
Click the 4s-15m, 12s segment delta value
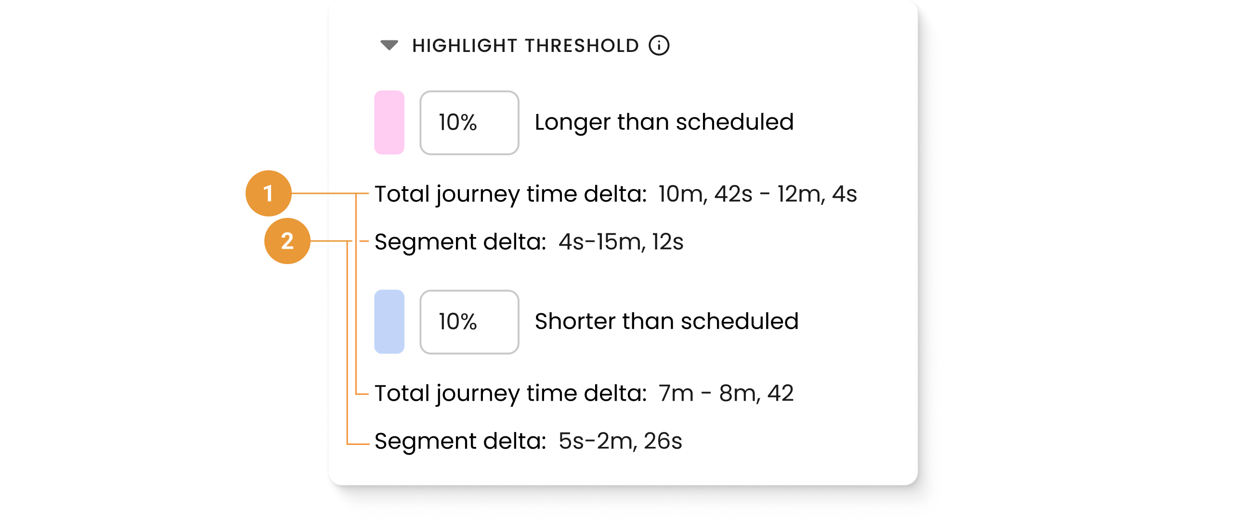[x=621, y=241]
